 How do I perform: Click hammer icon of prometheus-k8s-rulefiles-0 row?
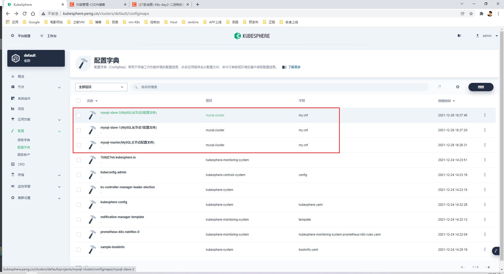pos(92,235)
